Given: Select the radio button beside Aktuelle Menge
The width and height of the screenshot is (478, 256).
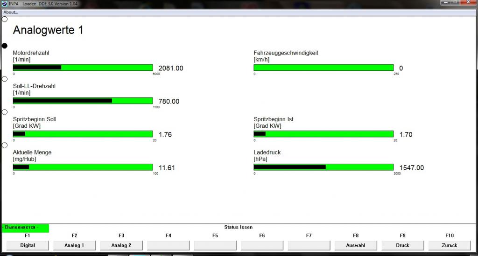Looking at the screenshot, I should click(x=5, y=145).
